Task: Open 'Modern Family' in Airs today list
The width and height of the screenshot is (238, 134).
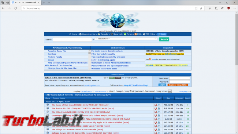Action: pyautogui.click(x=55, y=57)
